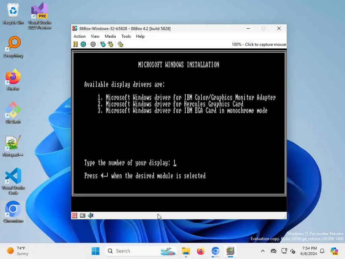
Task: Click the 86Box taskbar icon
Action: point(230,251)
